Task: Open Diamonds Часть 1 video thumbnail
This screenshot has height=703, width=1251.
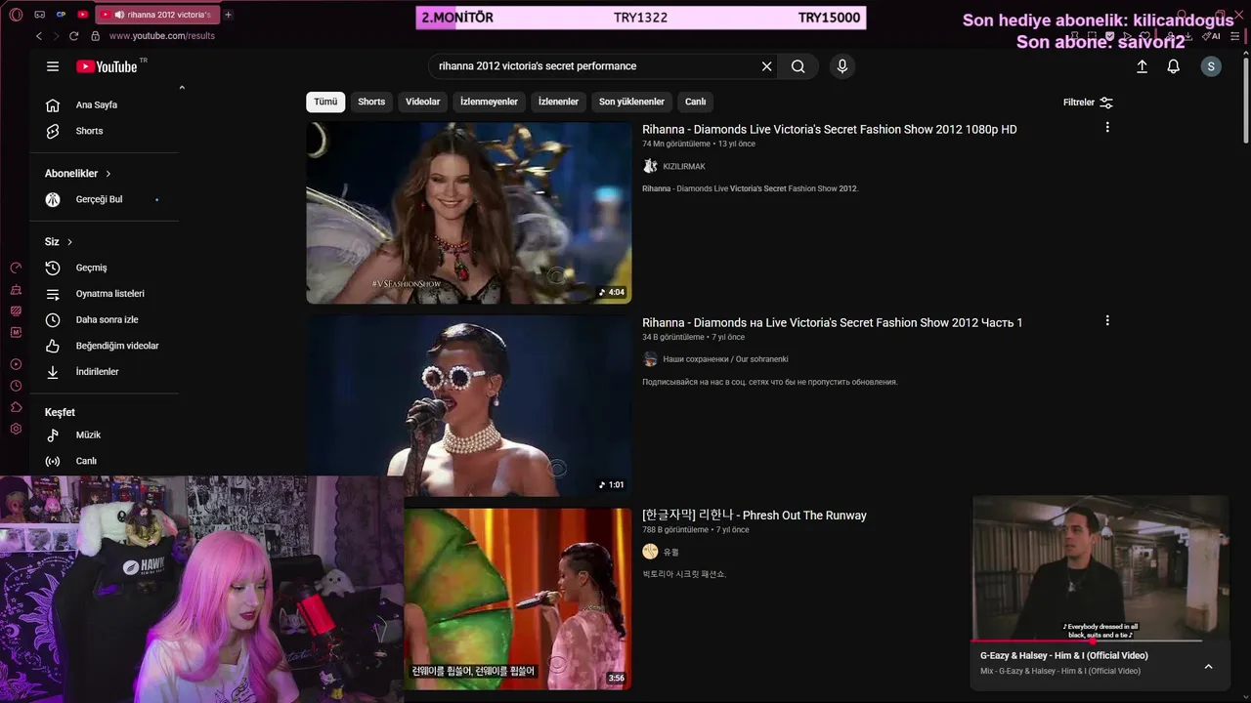Action: coord(469,405)
